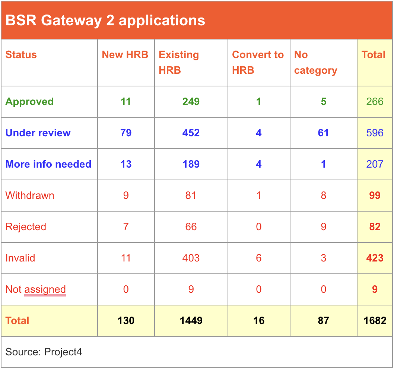
Task: Select the 'Status' column header
Action: point(21,54)
